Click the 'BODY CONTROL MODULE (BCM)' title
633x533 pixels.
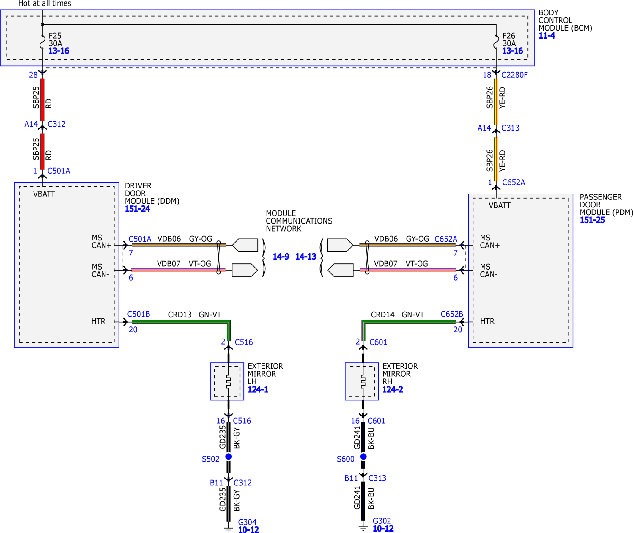(565, 20)
